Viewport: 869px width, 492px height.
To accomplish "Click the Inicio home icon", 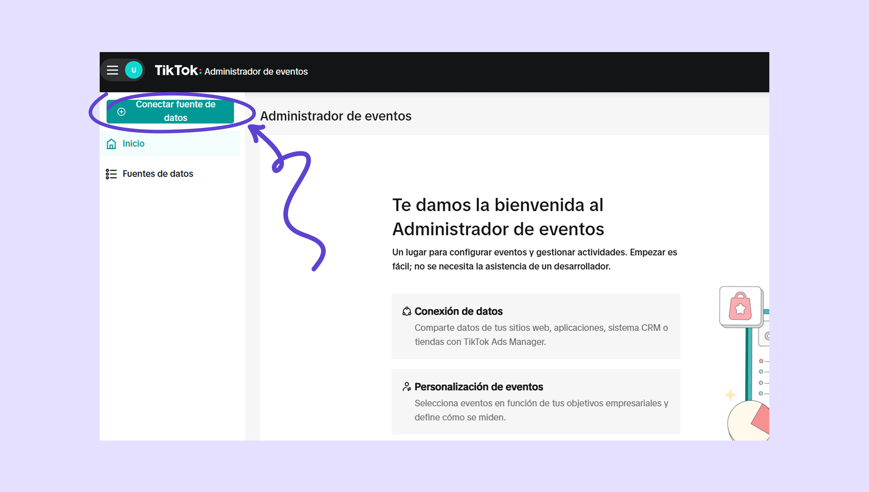I will point(111,144).
